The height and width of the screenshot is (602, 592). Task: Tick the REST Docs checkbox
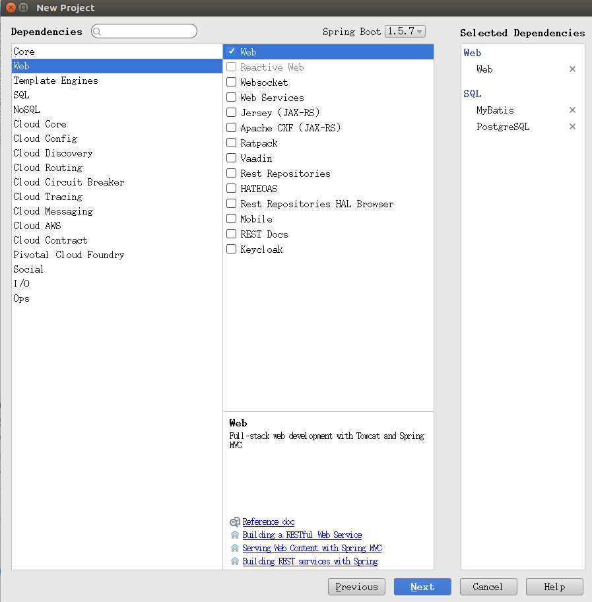point(231,234)
